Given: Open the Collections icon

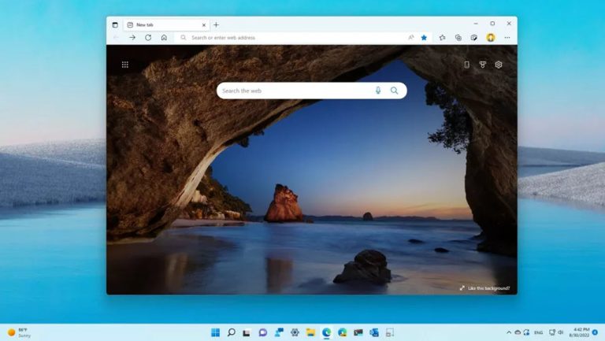Looking at the screenshot, I should (x=458, y=38).
